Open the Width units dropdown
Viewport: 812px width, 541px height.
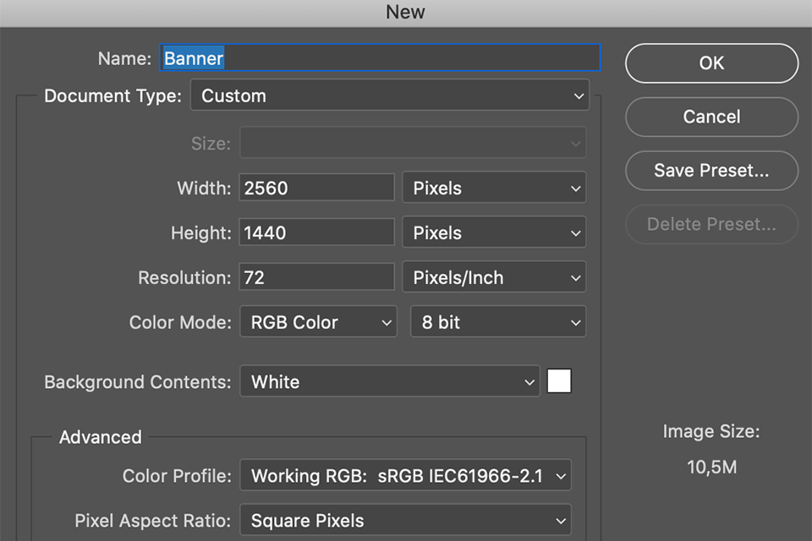click(494, 189)
